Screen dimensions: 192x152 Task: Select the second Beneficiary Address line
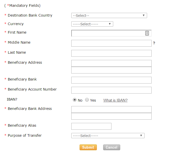111,70
